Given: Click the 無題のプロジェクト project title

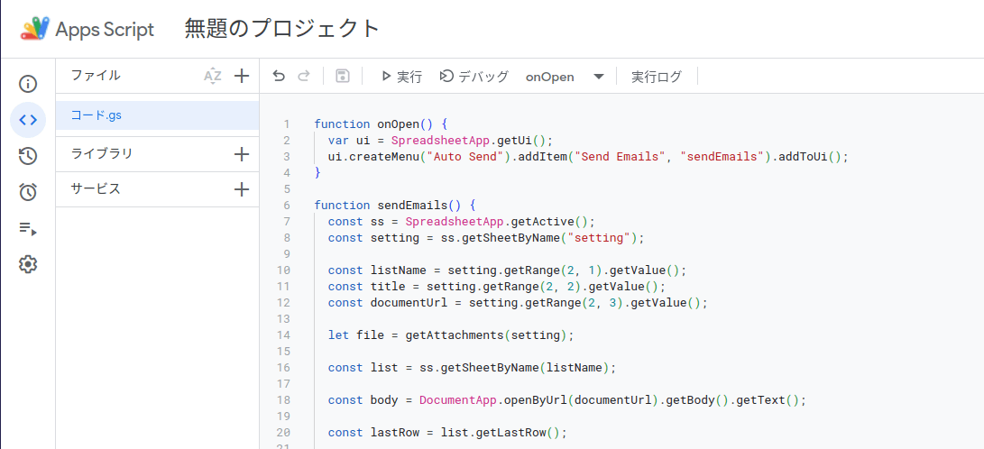Looking at the screenshot, I should tap(282, 29).
